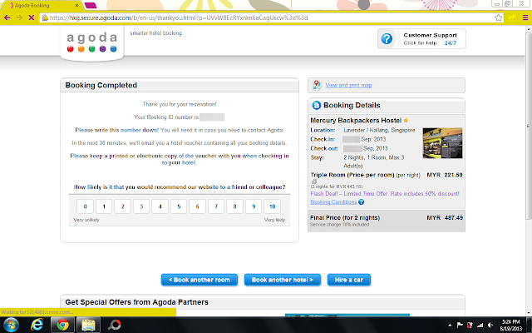Click the red shield tray icon
The image size is (532, 333).
point(470,326)
